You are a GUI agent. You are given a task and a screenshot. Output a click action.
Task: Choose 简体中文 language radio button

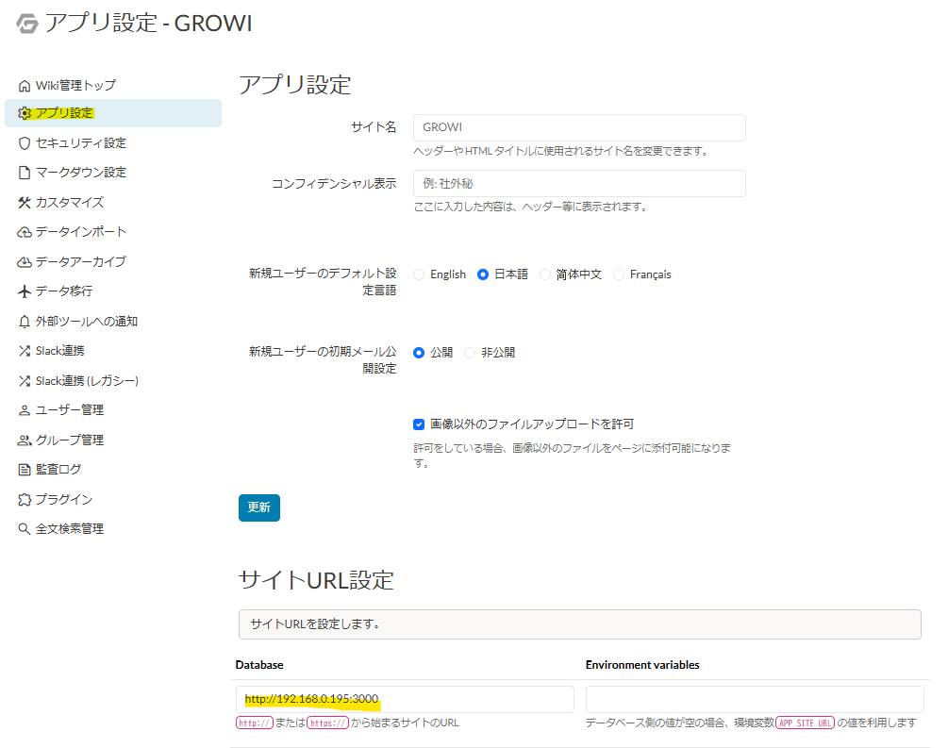click(x=544, y=275)
